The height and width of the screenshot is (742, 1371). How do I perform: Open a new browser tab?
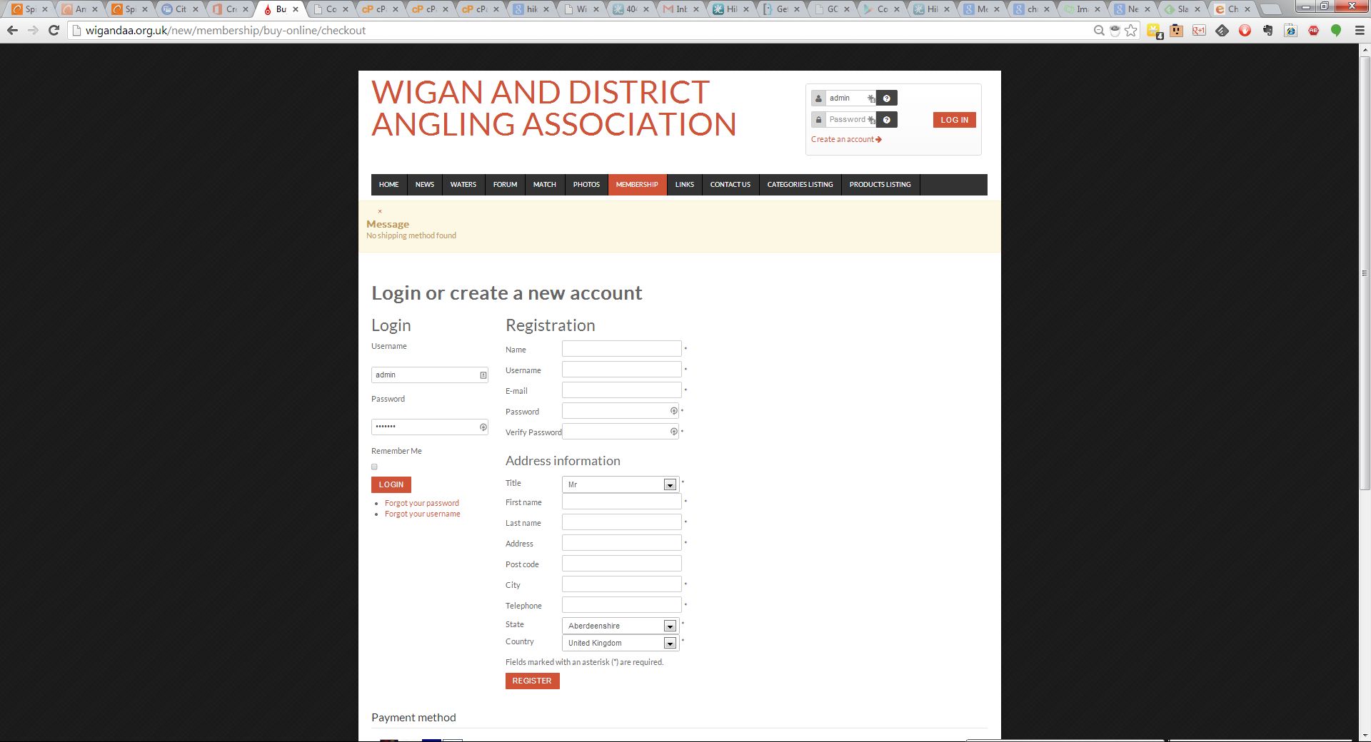click(x=1270, y=9)
